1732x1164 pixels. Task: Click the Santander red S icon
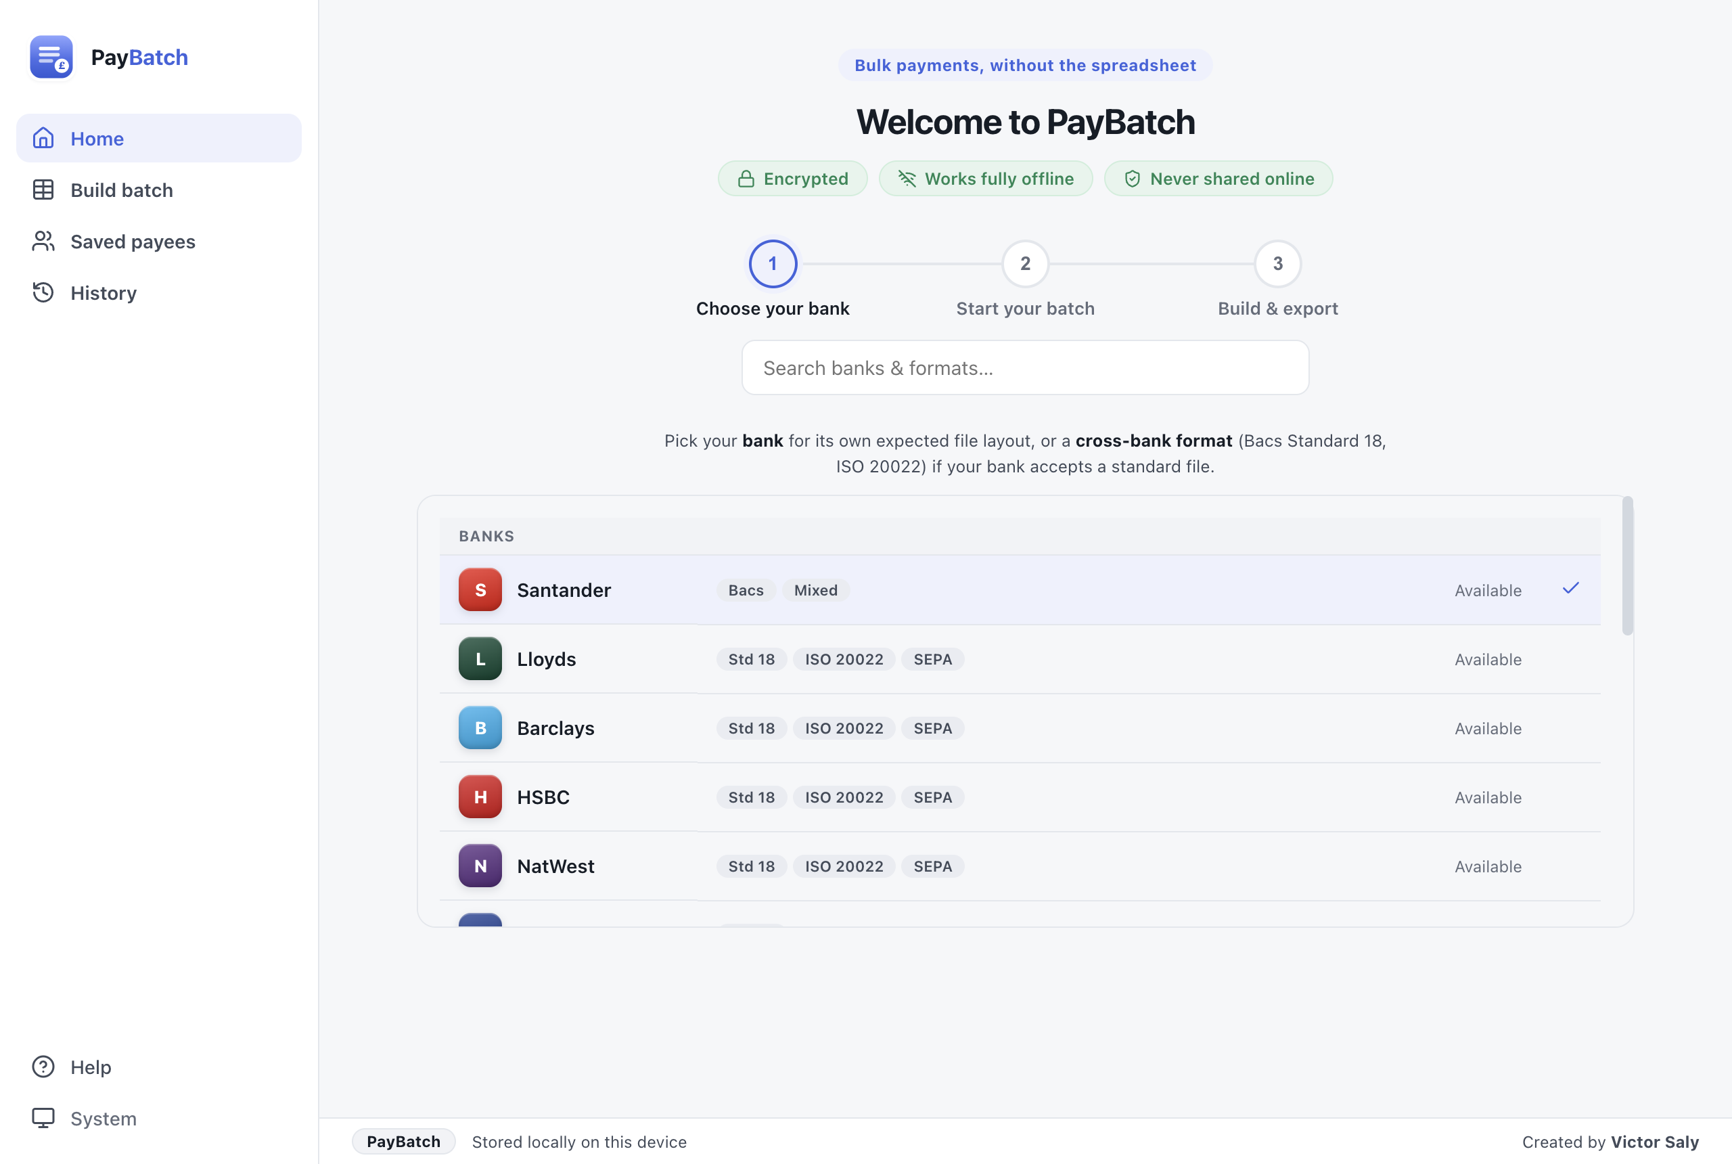click(x=480, y=589)
